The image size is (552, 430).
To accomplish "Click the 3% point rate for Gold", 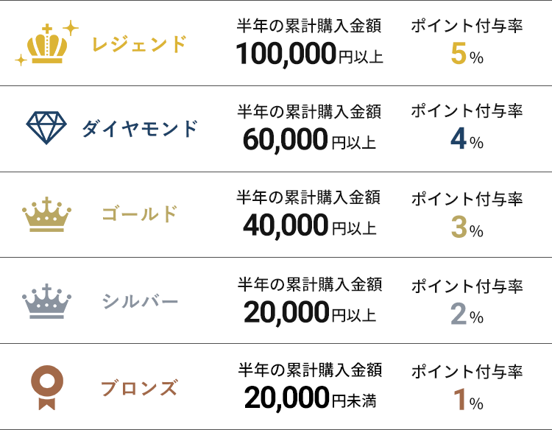I will click(467, 228).
